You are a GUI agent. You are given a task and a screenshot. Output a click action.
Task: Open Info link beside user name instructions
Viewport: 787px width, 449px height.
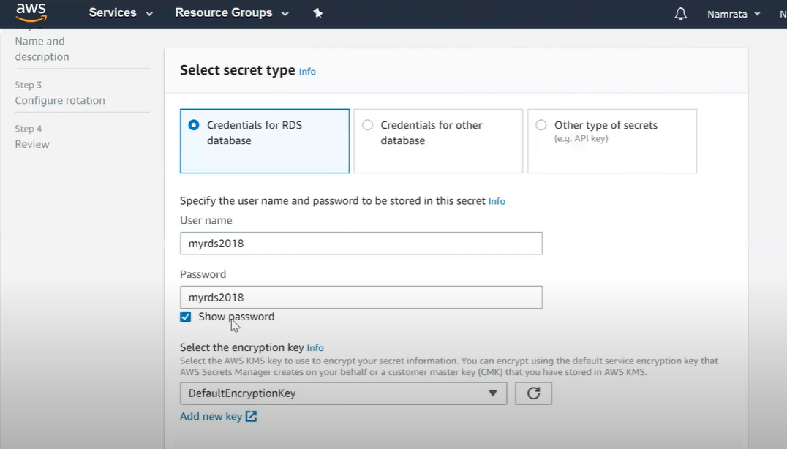(497, 201)
